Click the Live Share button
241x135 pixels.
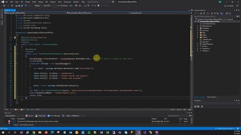tap(229, 6)
